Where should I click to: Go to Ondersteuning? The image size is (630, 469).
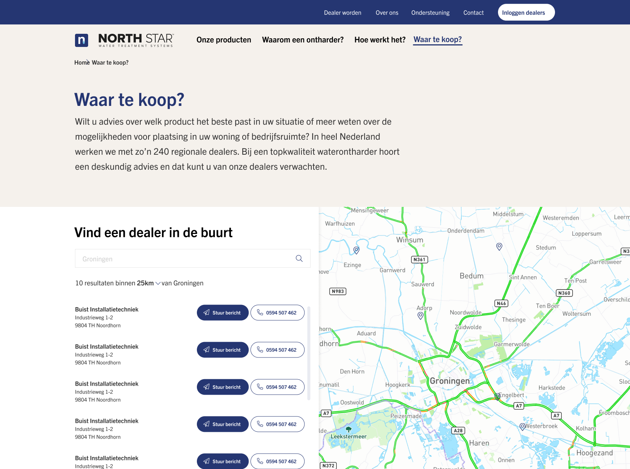point(430,13)
